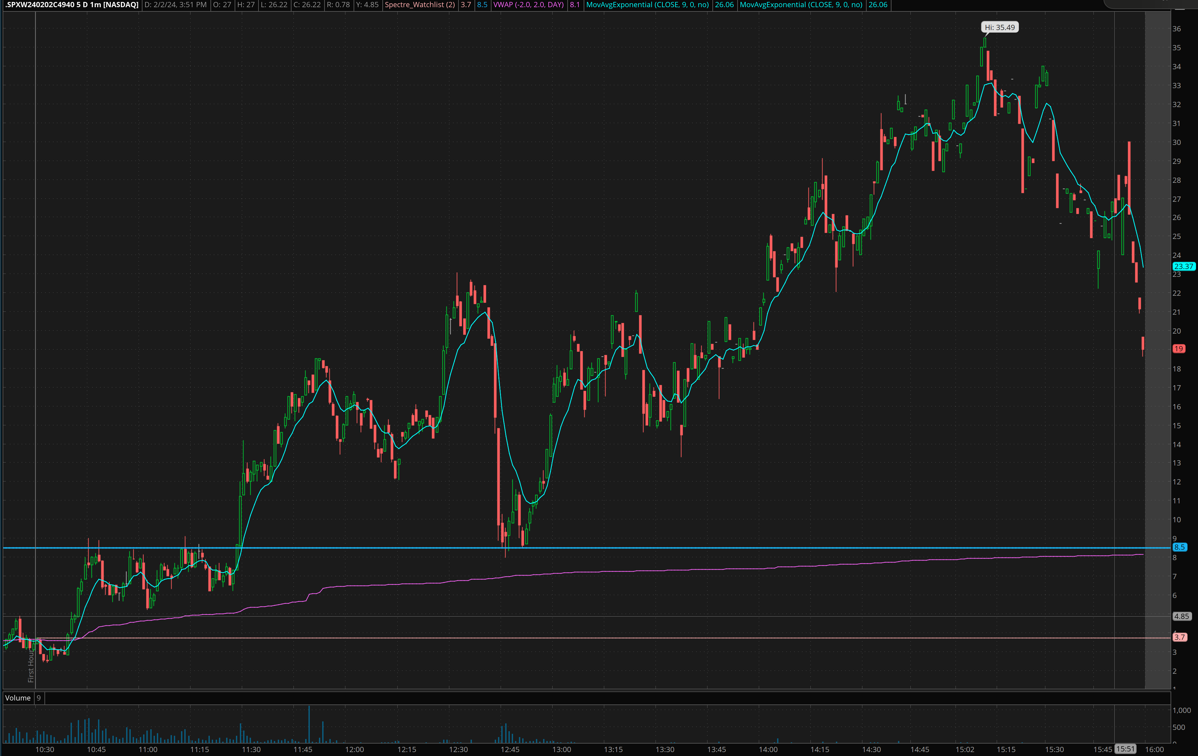Click the 15:51 time axis cursor marker
The height and width of the screenshot is (756, 1198).
point(1125,749)
